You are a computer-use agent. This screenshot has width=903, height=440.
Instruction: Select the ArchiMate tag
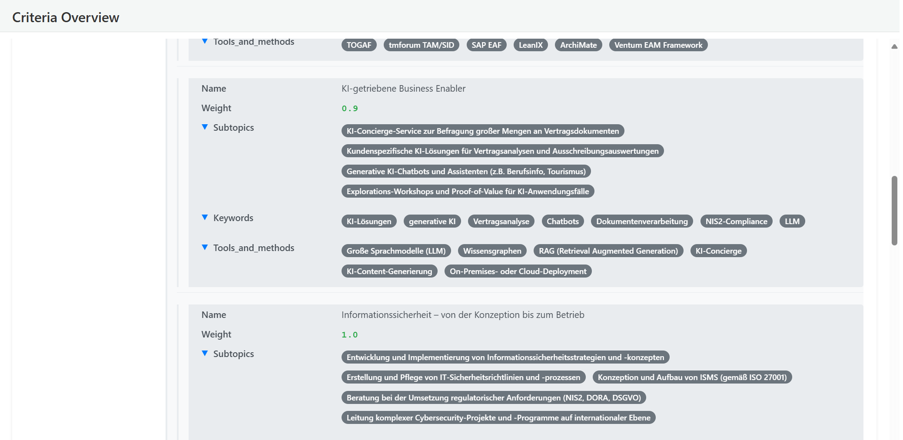pos(578,45)
